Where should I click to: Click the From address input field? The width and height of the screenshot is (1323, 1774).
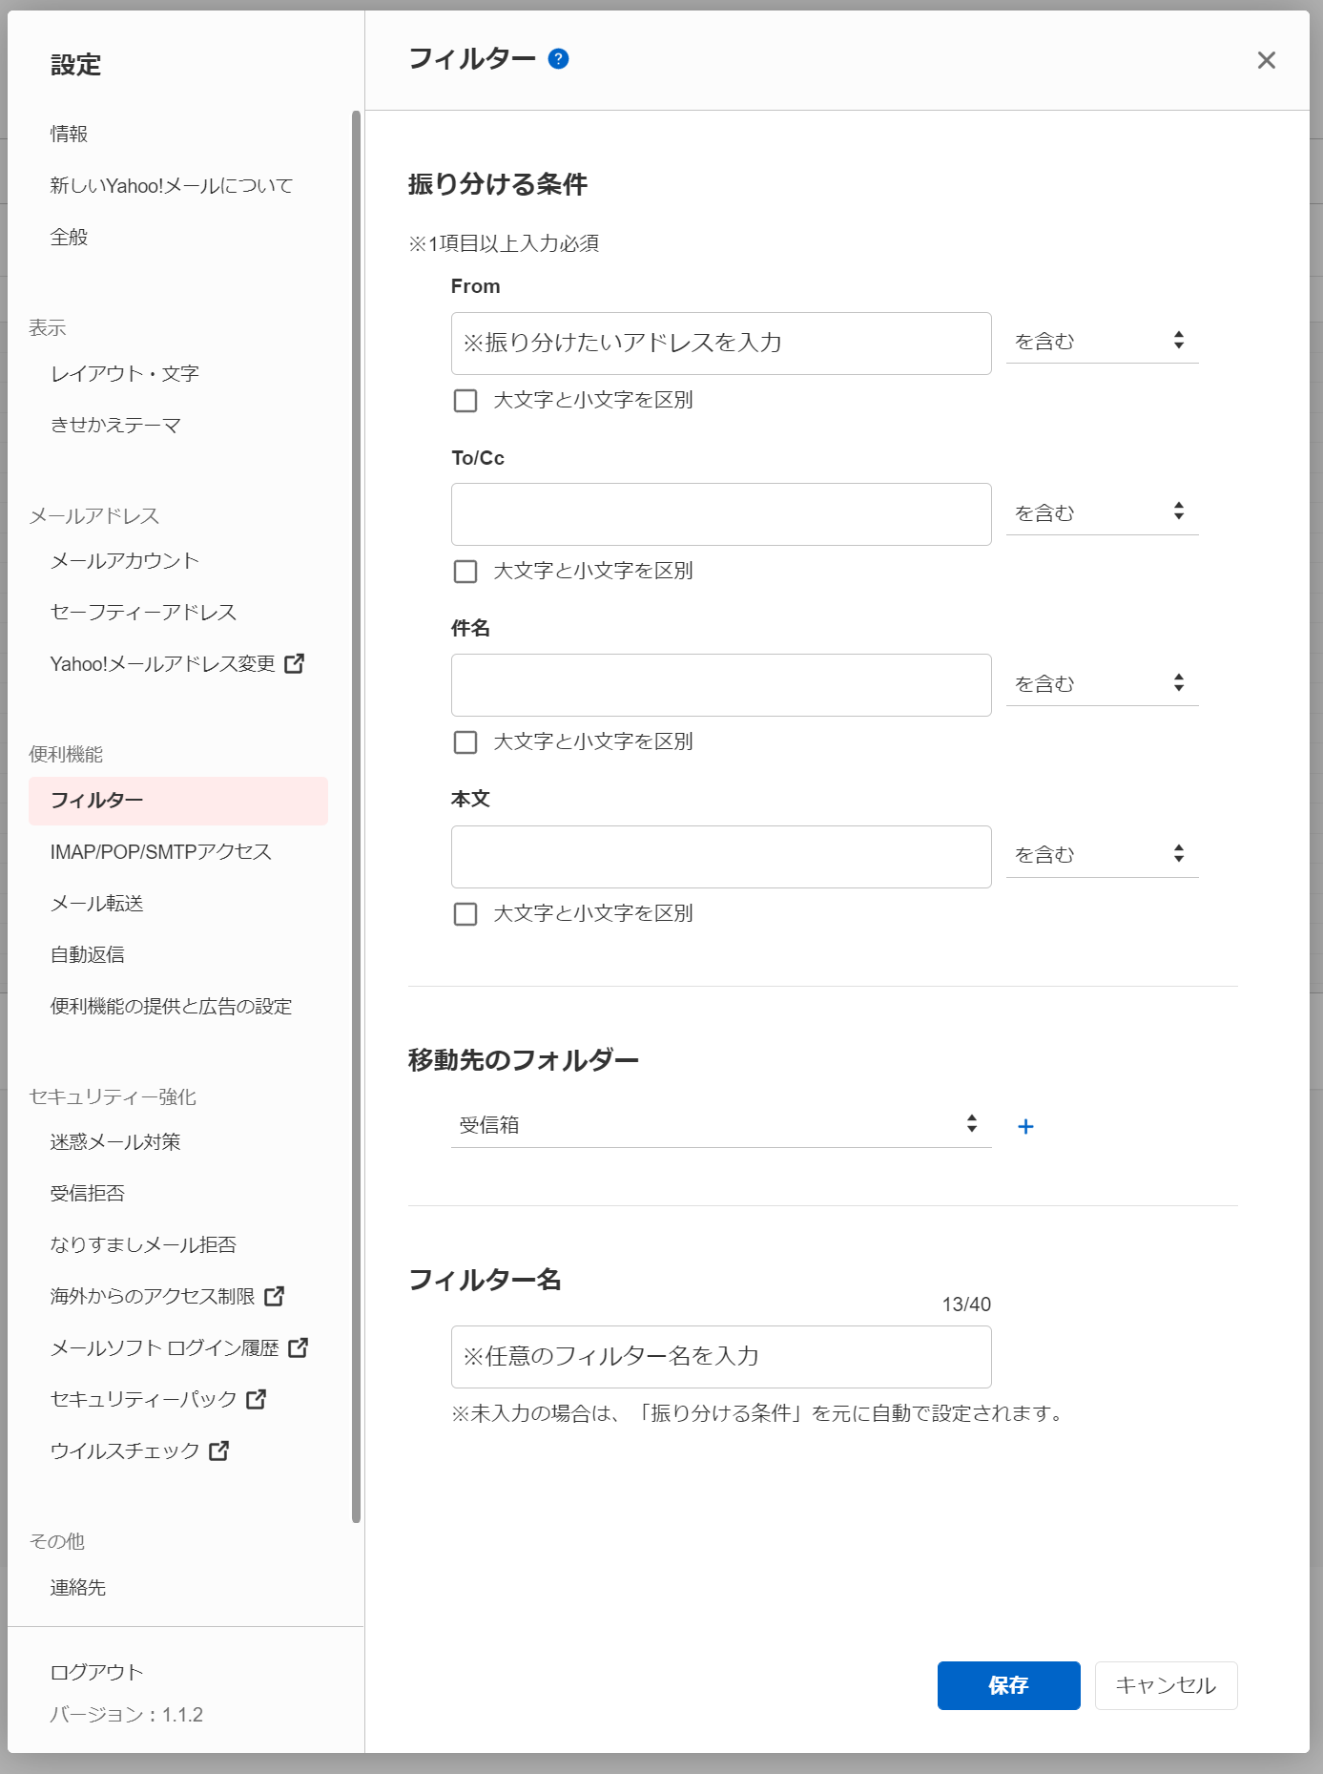(x=721, y=344)
